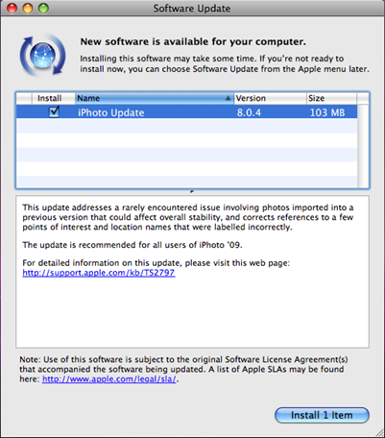Sort updates by Size column
This screenshot has width=385, height=438.
pos(331,98)
